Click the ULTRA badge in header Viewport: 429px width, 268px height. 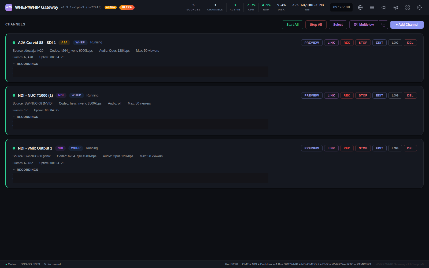click(x=127, y=8)
